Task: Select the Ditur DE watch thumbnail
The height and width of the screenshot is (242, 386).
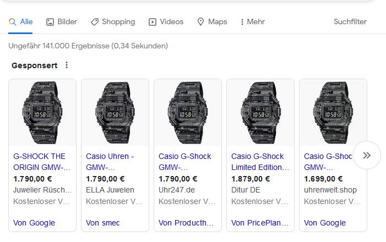Action: click(260, 113)
